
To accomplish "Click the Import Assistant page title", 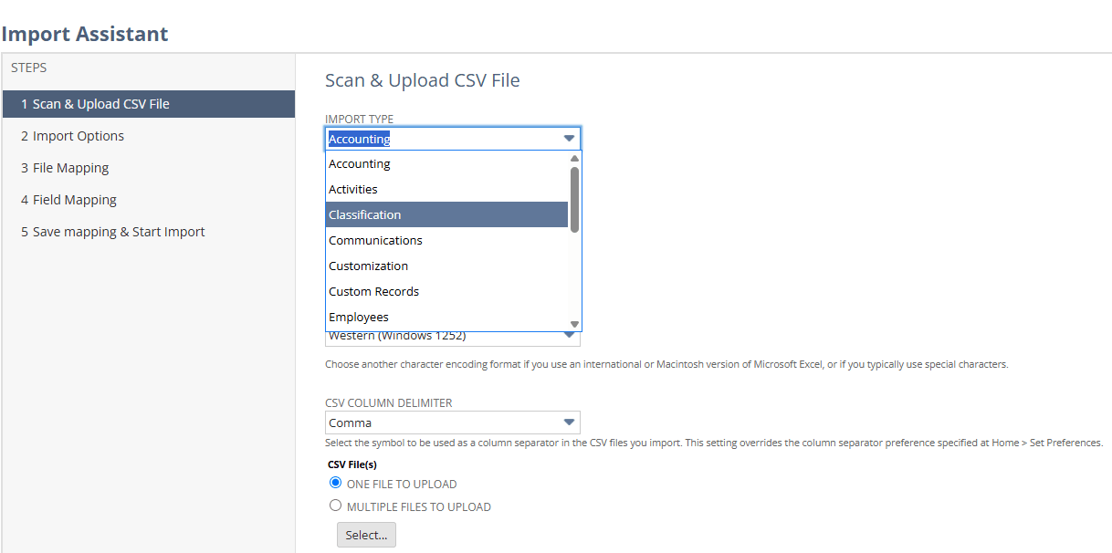I will 85,34.
